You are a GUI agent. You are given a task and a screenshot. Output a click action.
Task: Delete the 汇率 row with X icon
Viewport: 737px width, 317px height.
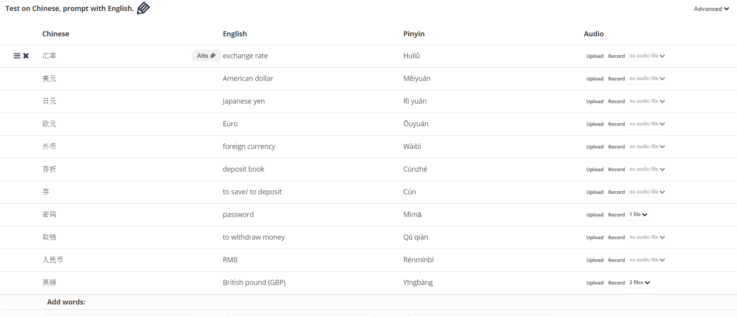(26, 56)
